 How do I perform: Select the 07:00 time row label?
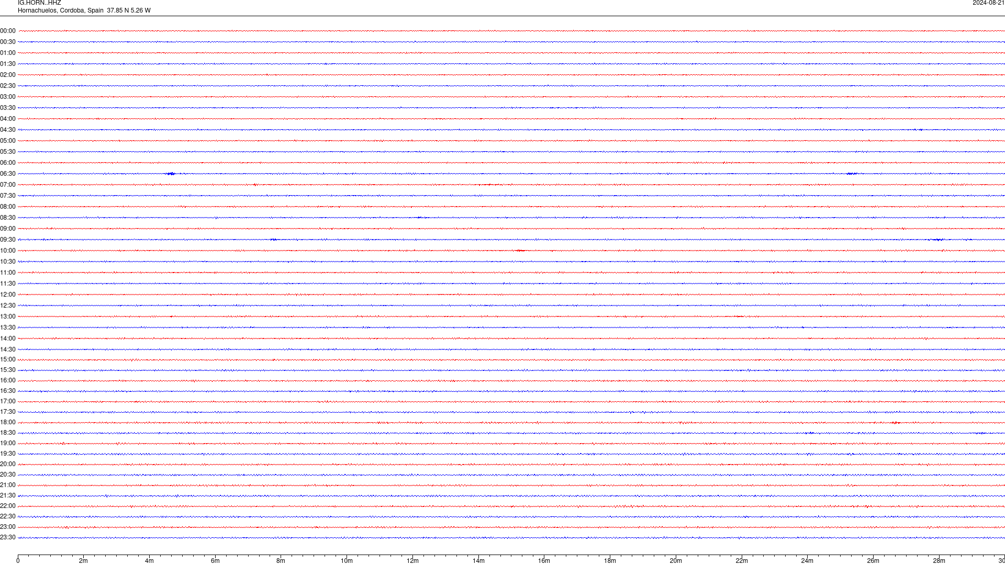click(8, 185)
